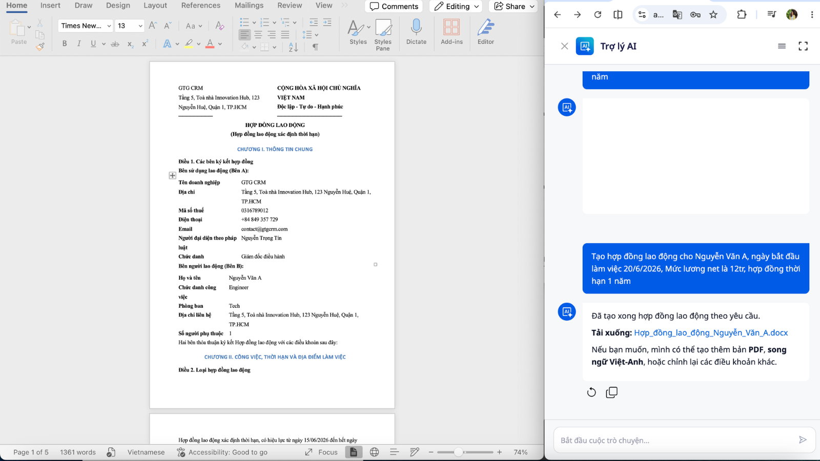
Task: Toggle Italic formatting
Action: click(79, 44)
